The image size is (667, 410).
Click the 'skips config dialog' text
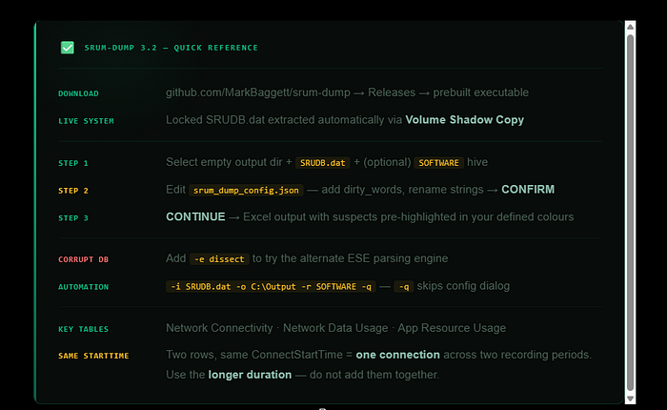click(x=463, y=286)
